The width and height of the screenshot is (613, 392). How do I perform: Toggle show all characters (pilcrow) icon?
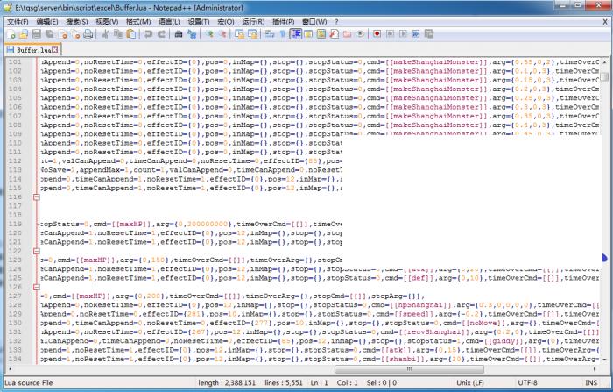pos(282,34)
